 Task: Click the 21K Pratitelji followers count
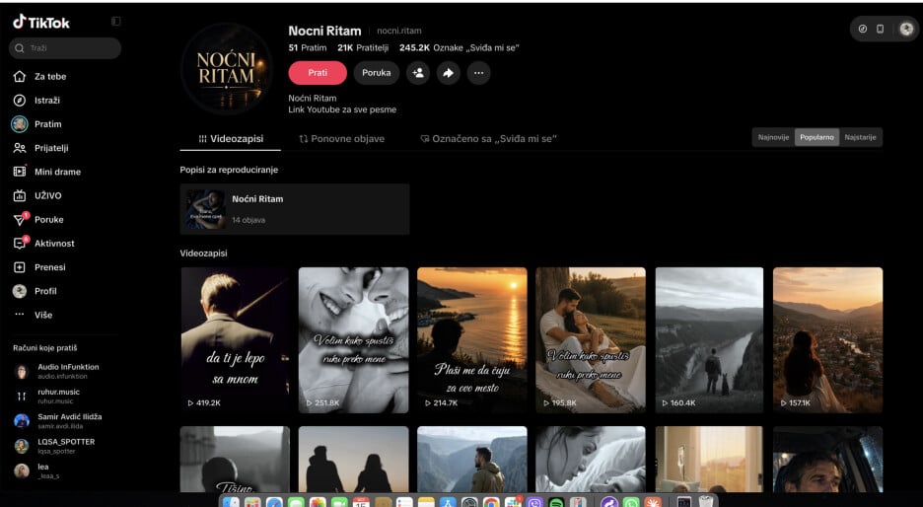363,47
